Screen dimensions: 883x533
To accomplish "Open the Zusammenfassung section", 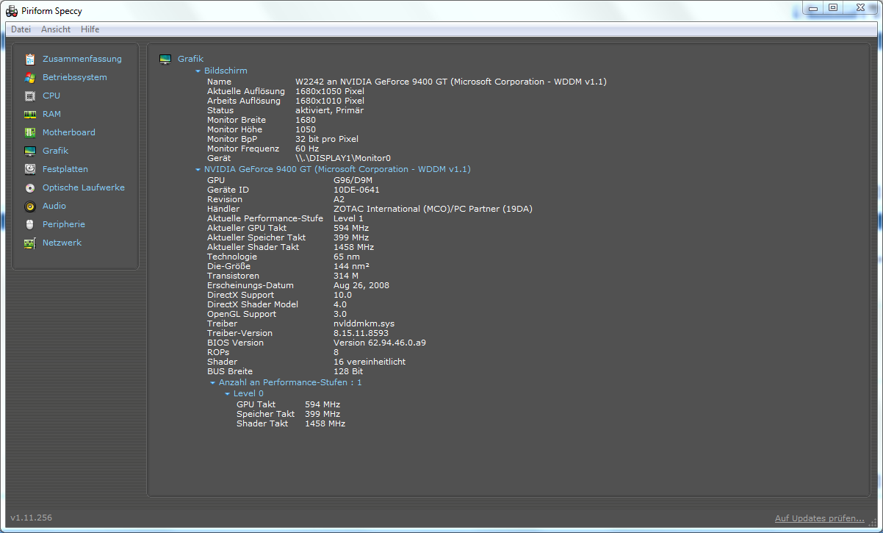I will (x=82, y=59).
